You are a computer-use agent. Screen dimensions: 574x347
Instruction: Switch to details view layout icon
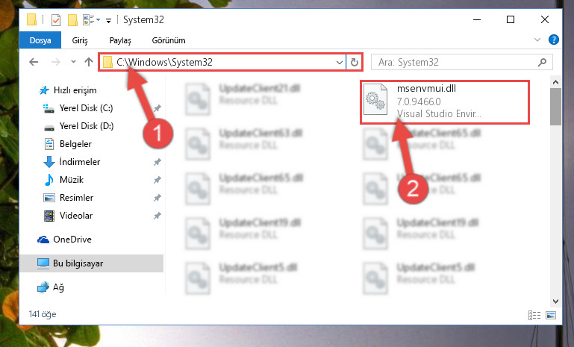[534, 315]
